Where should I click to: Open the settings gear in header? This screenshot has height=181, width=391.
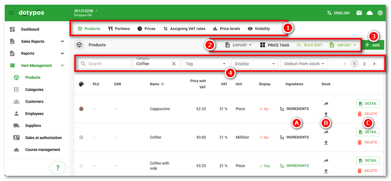[380, 13]
